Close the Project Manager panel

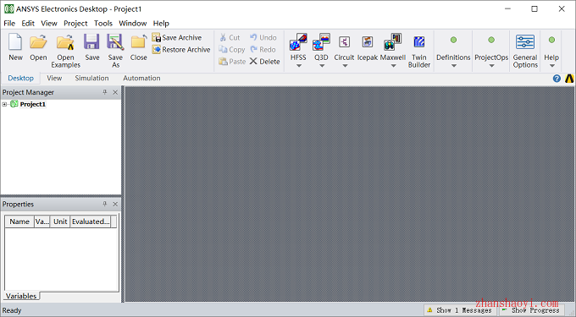point(115,92)
